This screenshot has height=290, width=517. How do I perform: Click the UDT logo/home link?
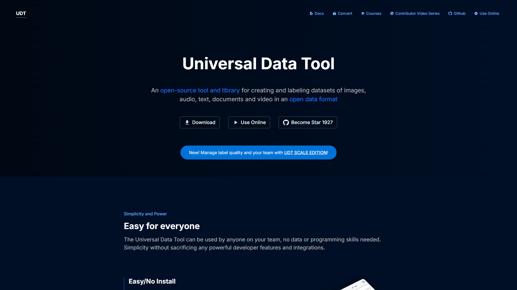20,13
